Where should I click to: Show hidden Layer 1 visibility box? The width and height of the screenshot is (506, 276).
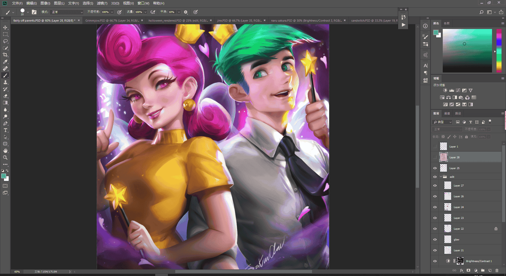(x=435, y=146)
